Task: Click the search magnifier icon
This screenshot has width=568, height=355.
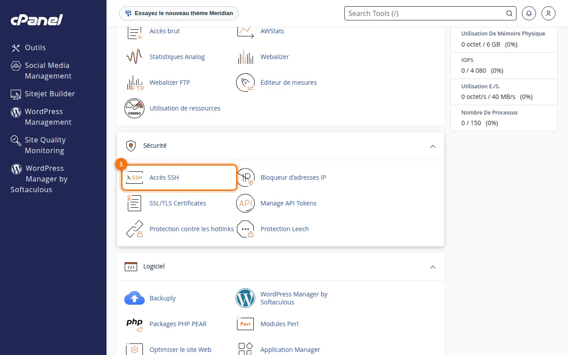Action: pyautogui.click(x=509, y=13)
